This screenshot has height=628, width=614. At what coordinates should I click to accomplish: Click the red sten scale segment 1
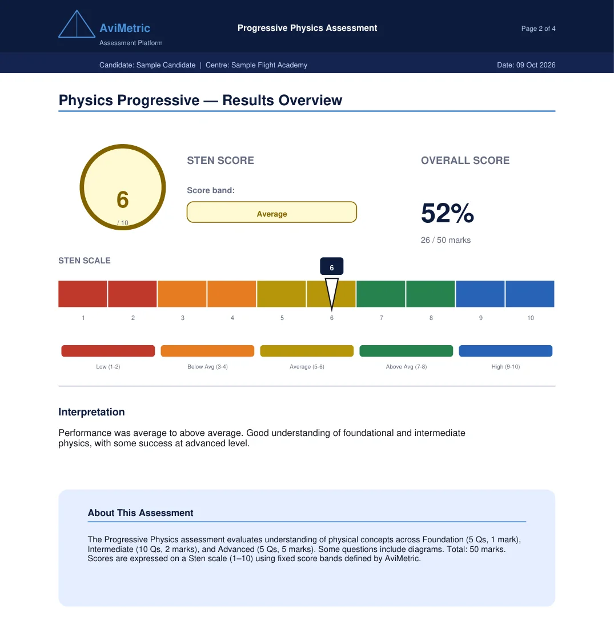(83, 294)
